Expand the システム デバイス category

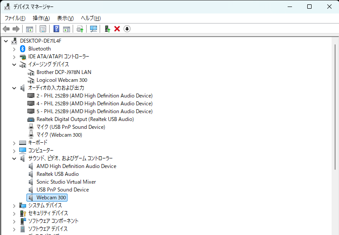14,206
